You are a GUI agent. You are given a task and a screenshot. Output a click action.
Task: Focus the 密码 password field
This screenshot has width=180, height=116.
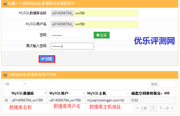[72, 35]
